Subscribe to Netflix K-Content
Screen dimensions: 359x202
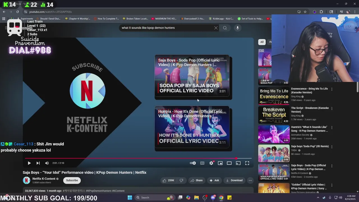[x=72, y=180]
